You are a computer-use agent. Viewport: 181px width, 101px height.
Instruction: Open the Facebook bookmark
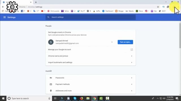pos(23,11)
